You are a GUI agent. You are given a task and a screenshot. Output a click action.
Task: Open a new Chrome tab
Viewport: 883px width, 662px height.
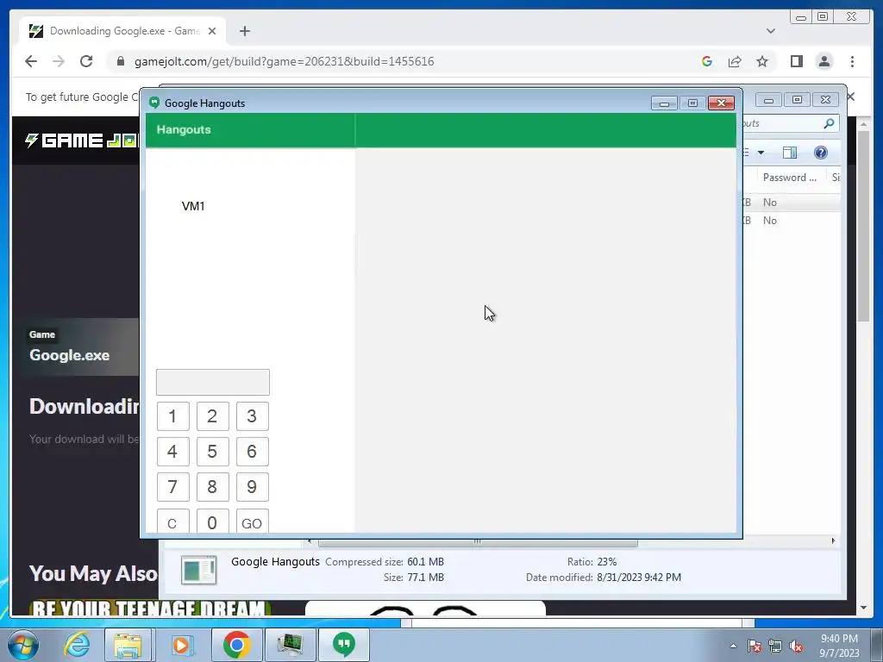(x=244, y=31)
